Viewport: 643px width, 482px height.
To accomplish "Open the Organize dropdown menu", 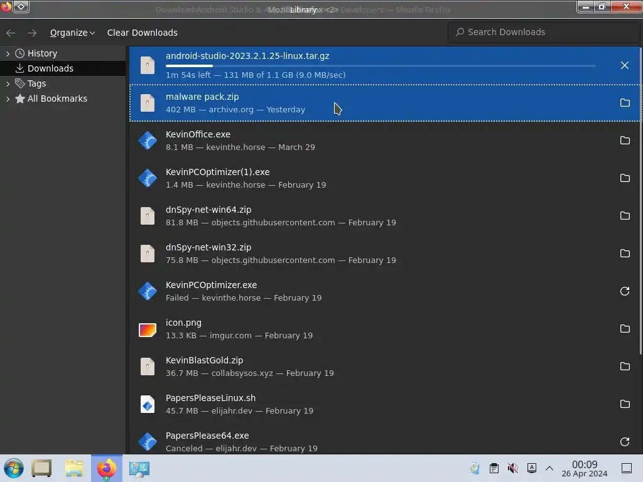I will coord(72,33).
